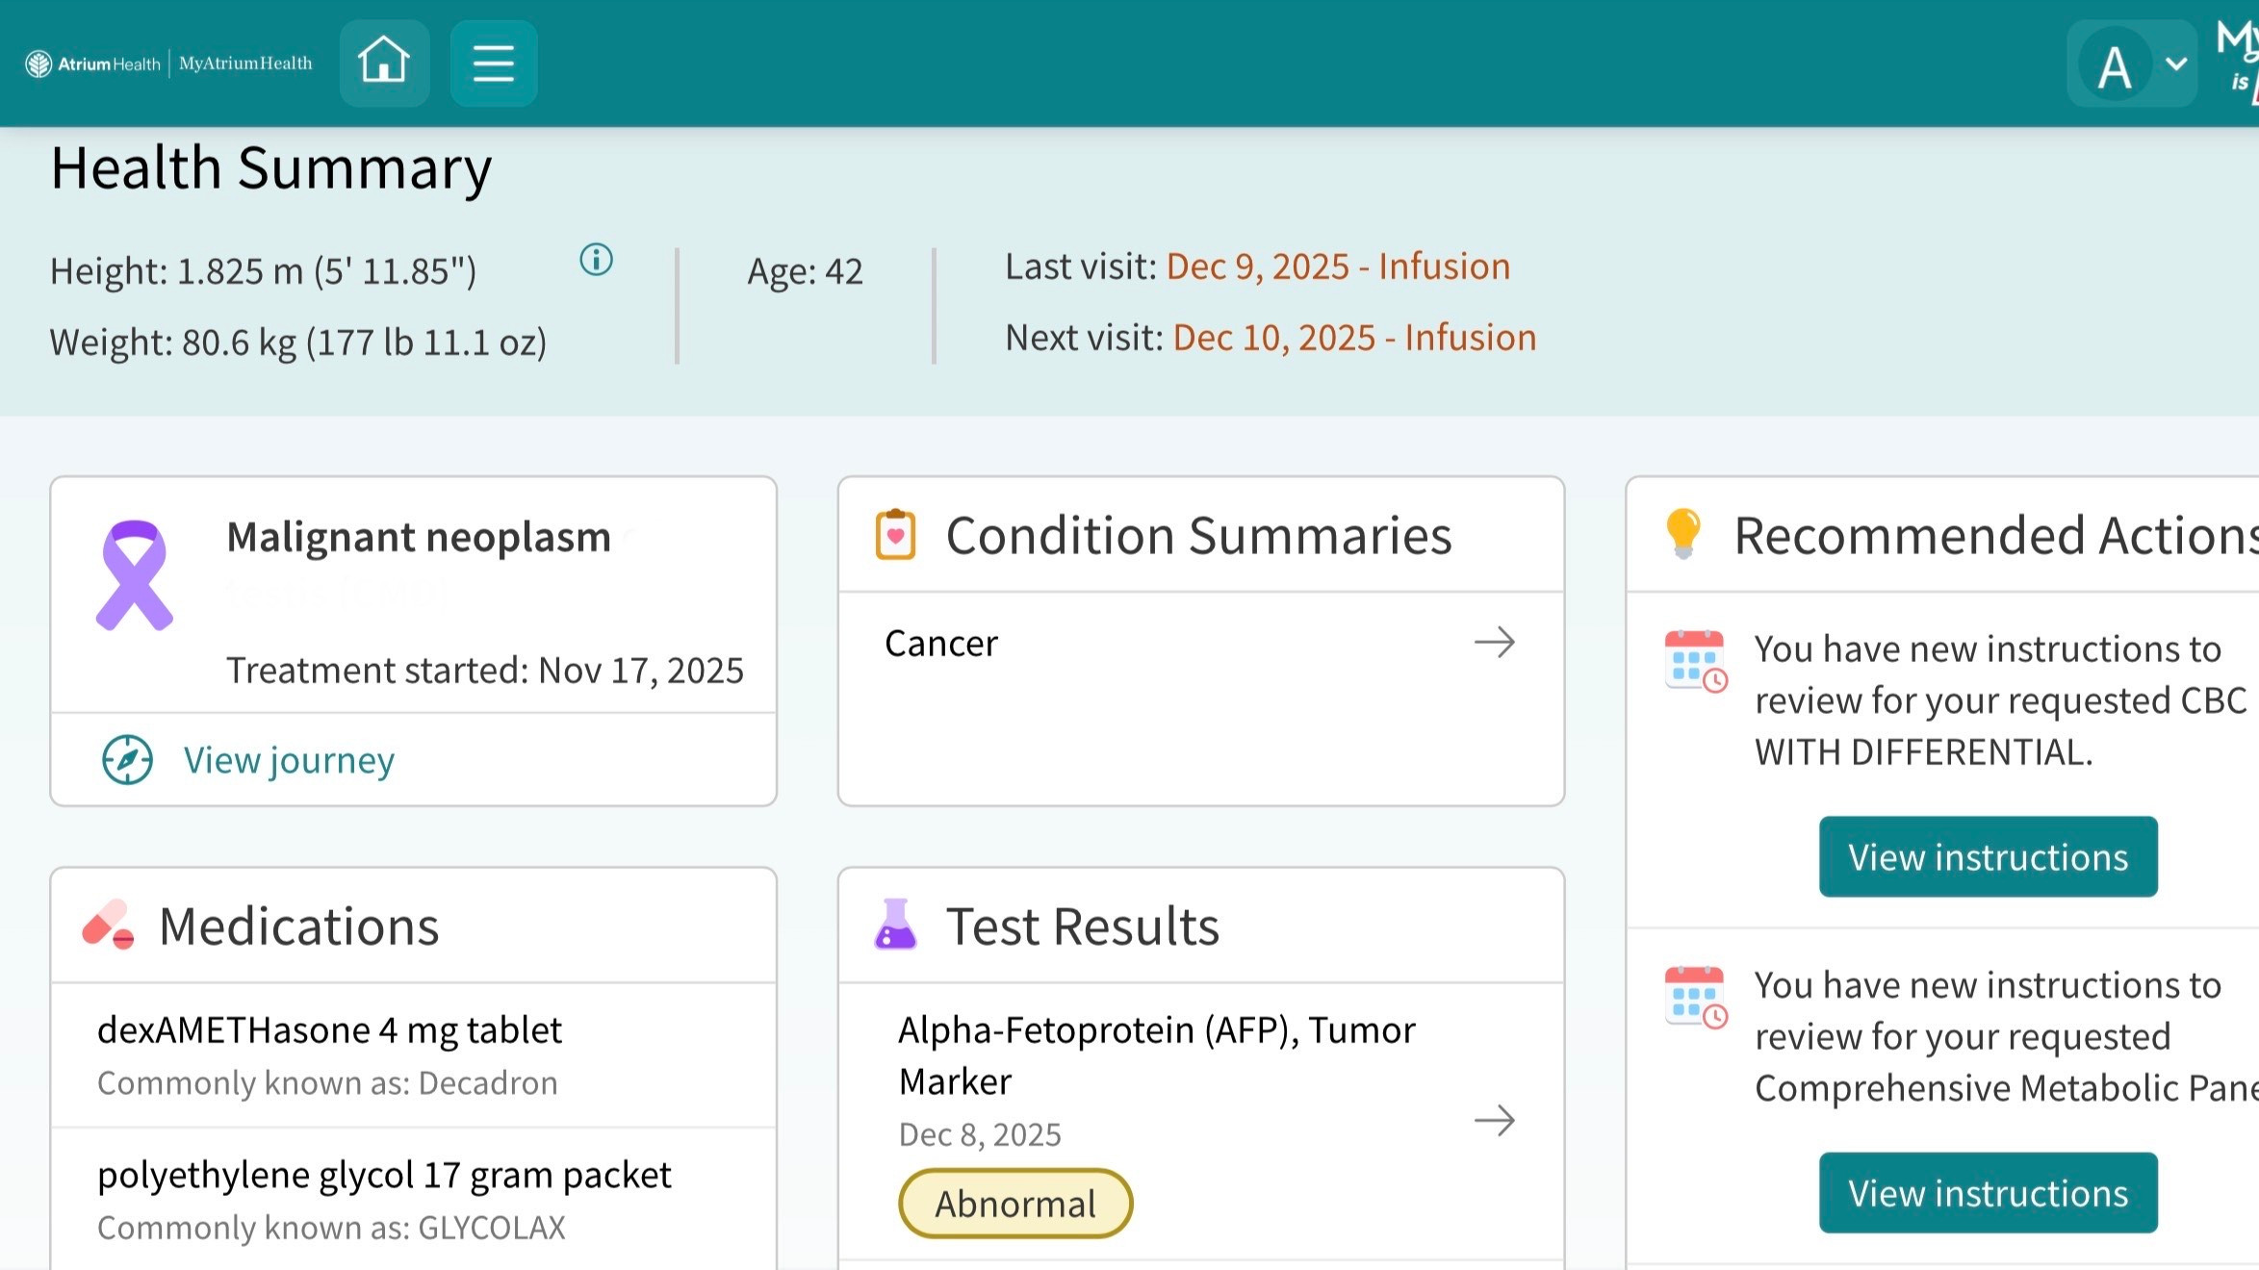Click the Test Results flask icon
The height and width of the screenshot is (1270, 2259).
895,926
